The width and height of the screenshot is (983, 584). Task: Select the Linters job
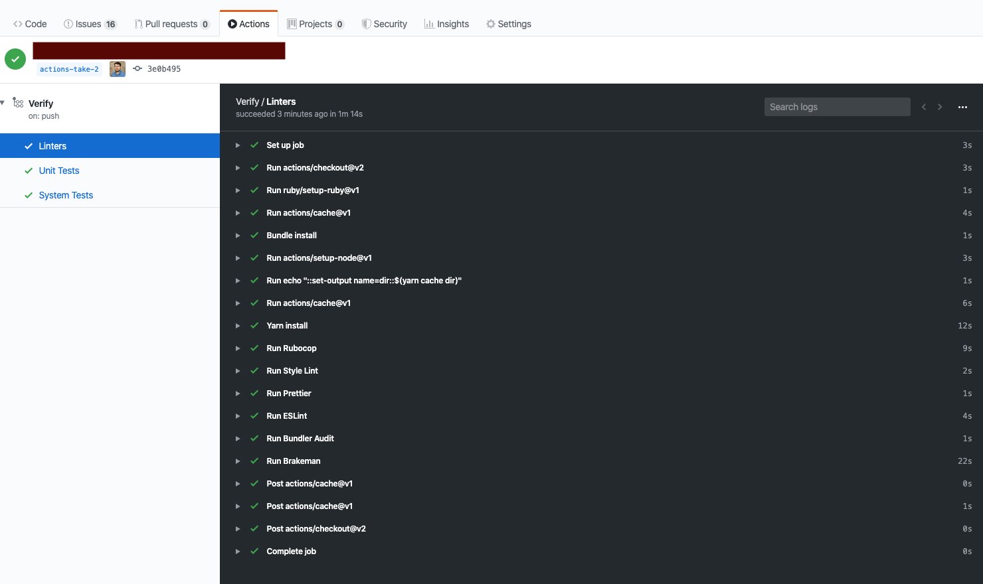click(110, 146)
